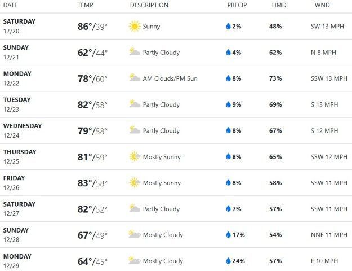Viewport: 352px width, 271px height.
Task: Click the mostly cloudy icon for Monday 12/29
Action: coord(134,261)
